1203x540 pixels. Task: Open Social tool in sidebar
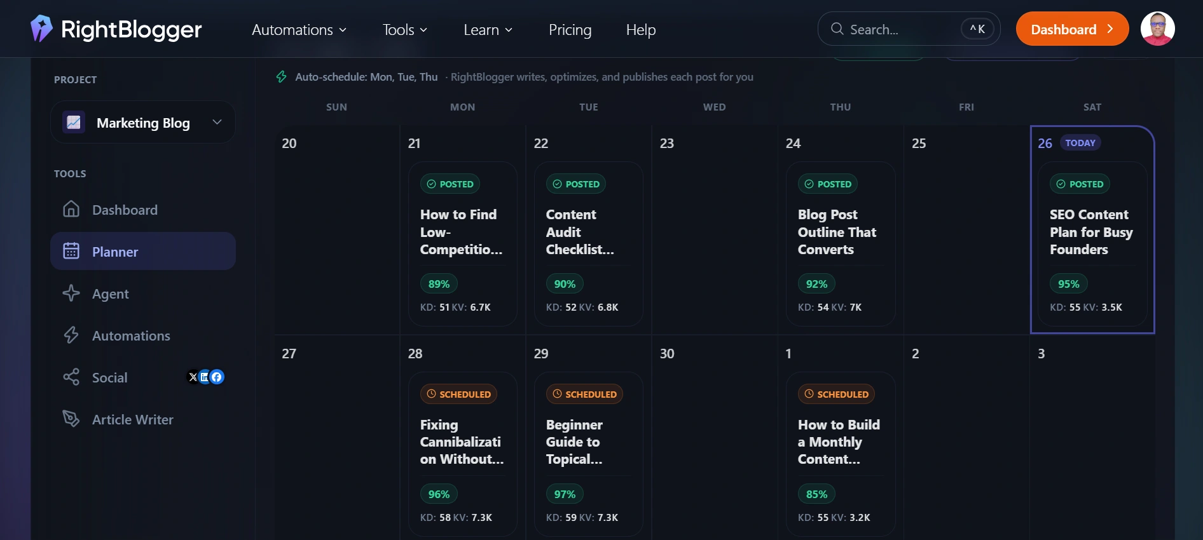point(143,377)
